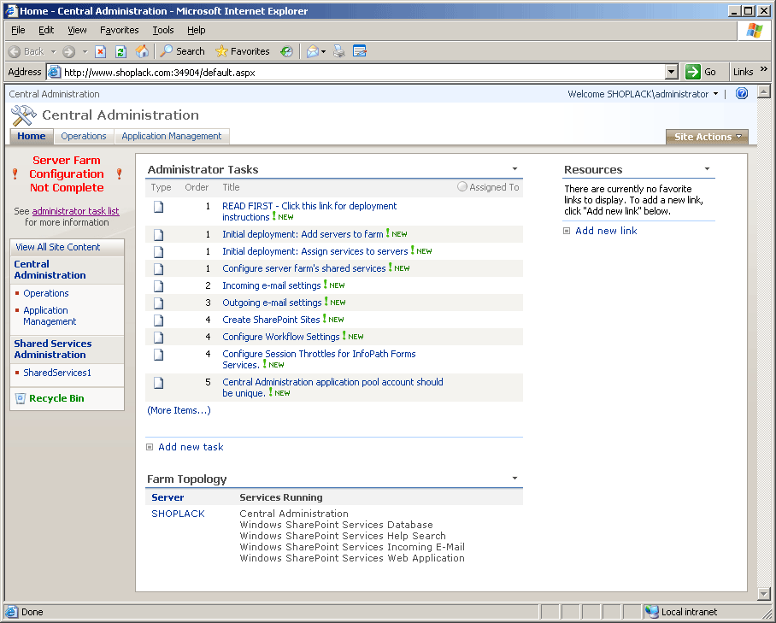
Task: Open the administrator task list link
Action: tap(76, 211)
